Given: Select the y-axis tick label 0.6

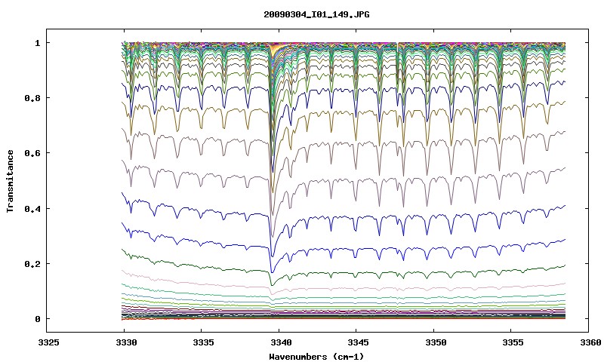Looking at the screenshot, I should tap(32, 153).
